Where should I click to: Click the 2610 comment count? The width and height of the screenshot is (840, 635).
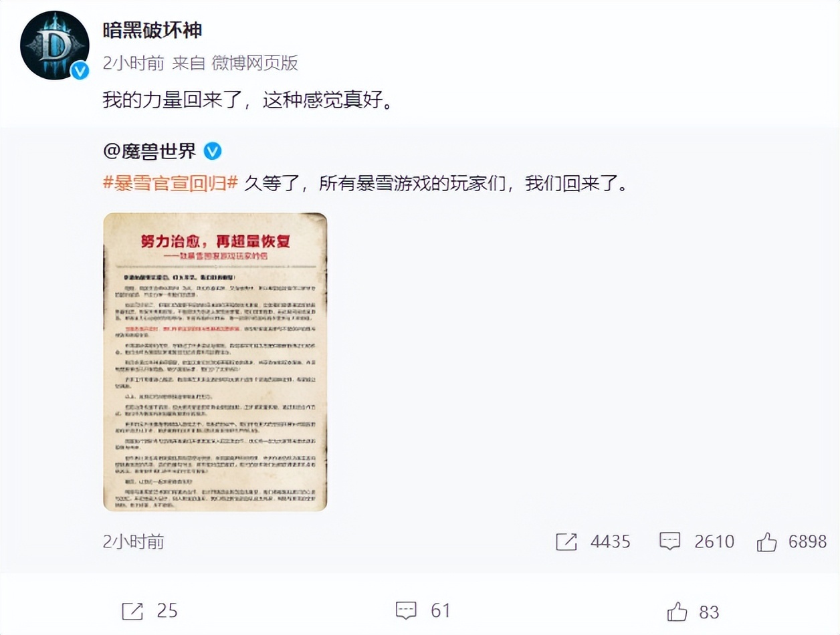pyautogui.click(x=714, y=541)
